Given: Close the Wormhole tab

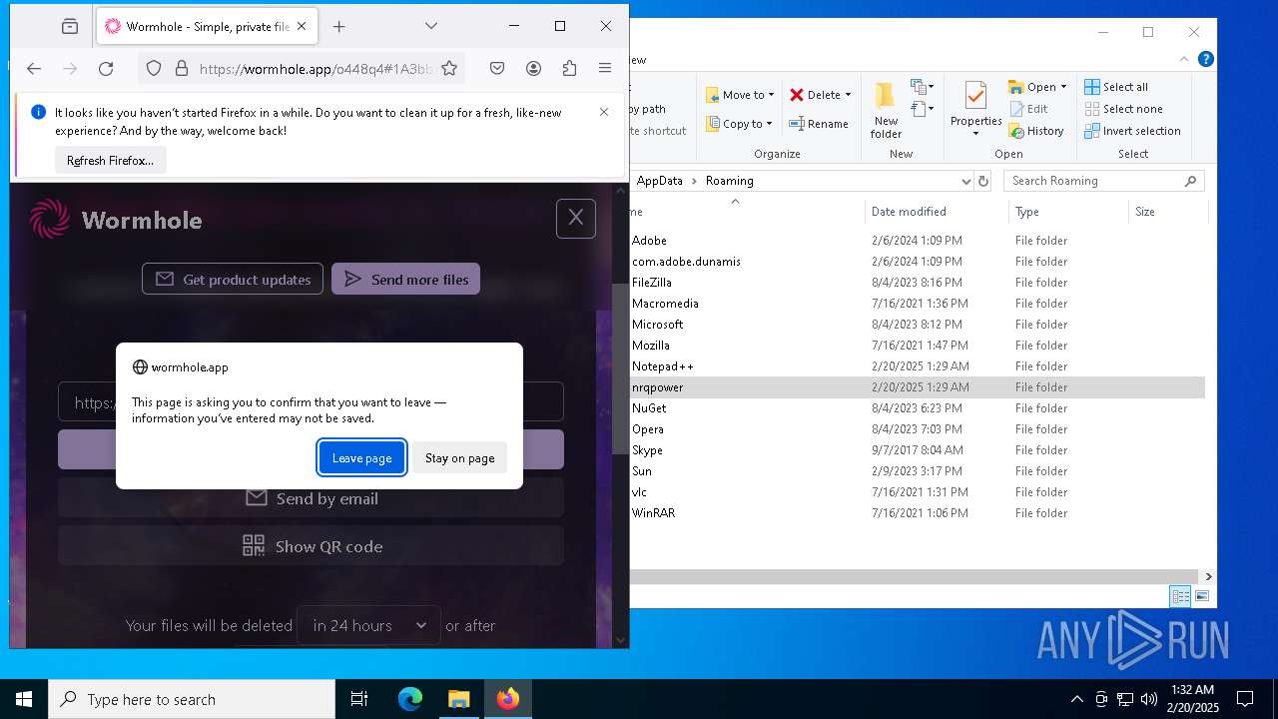Looking at the screenshot, I should click(x=303, y=27).
